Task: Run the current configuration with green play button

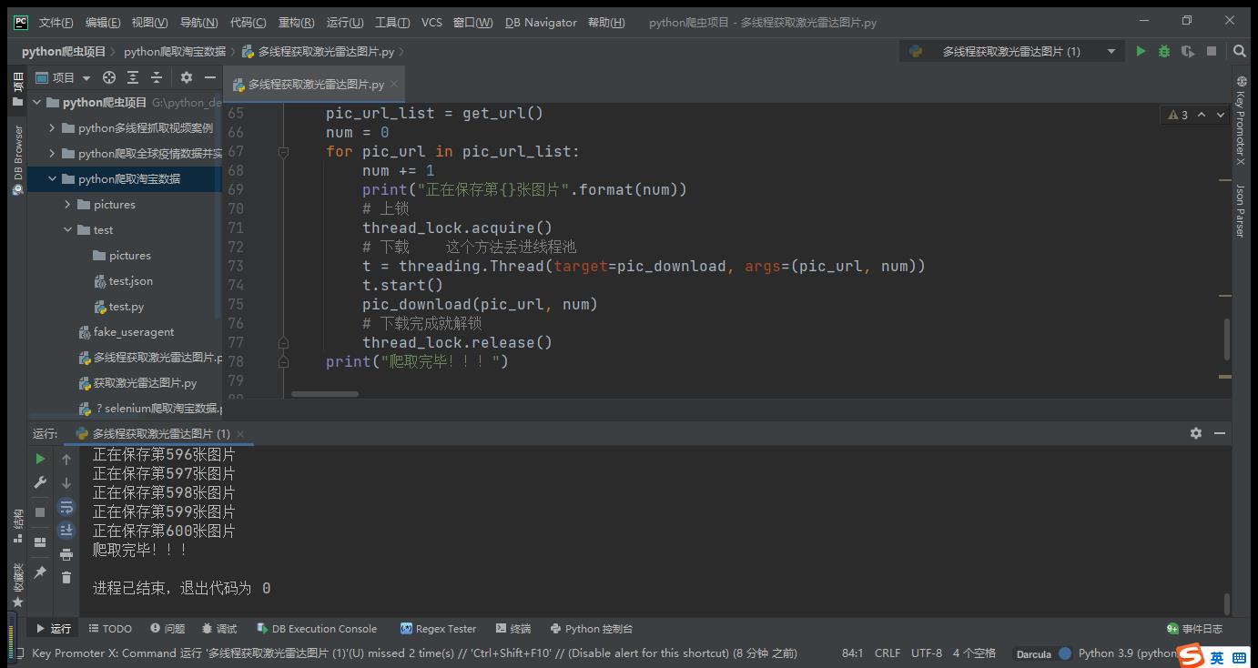Action: (1141, 52)
